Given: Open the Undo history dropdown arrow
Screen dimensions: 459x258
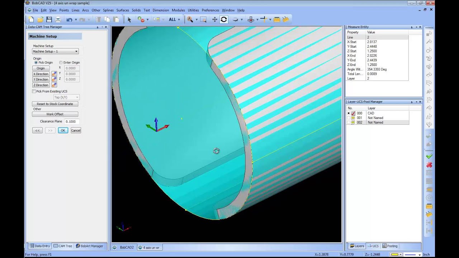Looking at the screenshot, I should [76, 20].
